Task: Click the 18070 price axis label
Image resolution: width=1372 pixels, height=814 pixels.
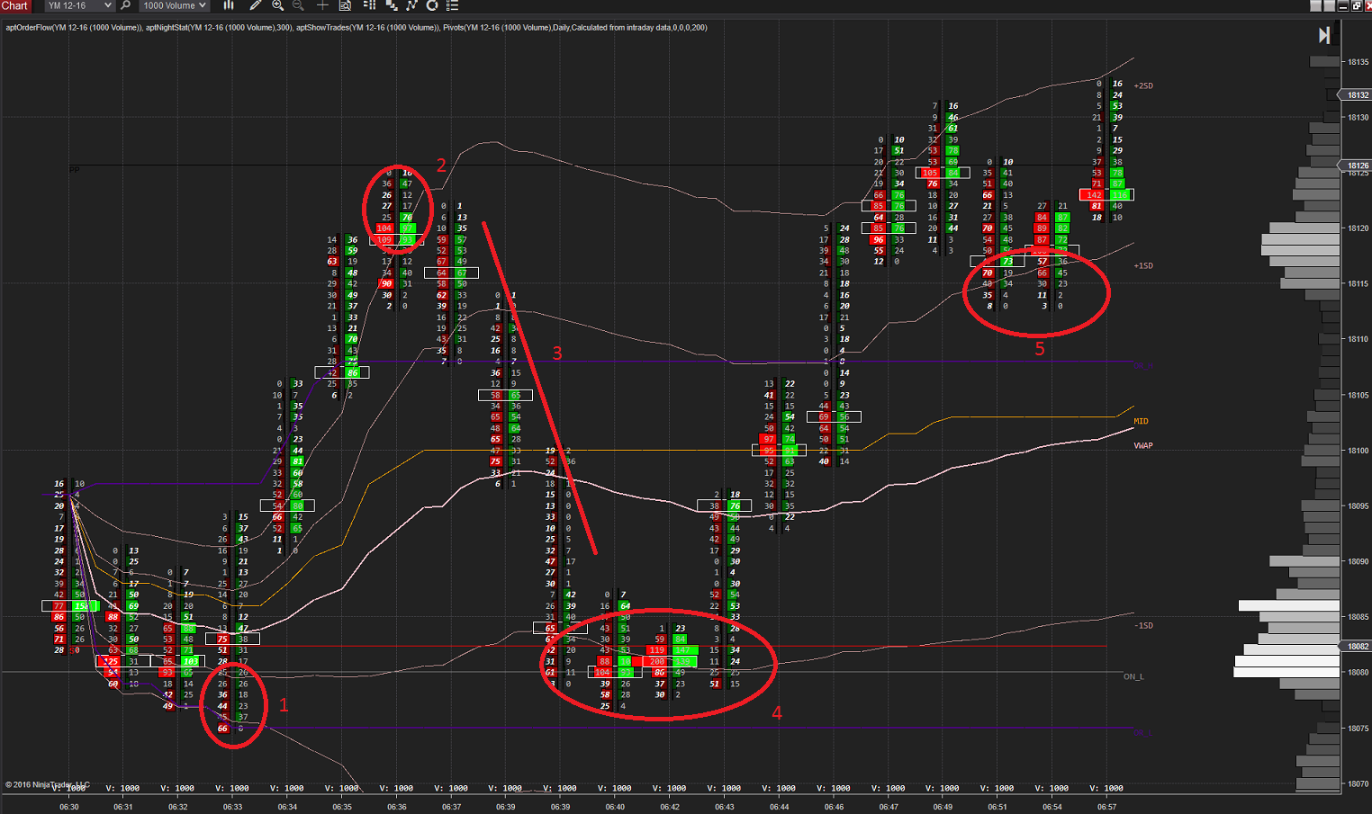Action: [1358, 783]
